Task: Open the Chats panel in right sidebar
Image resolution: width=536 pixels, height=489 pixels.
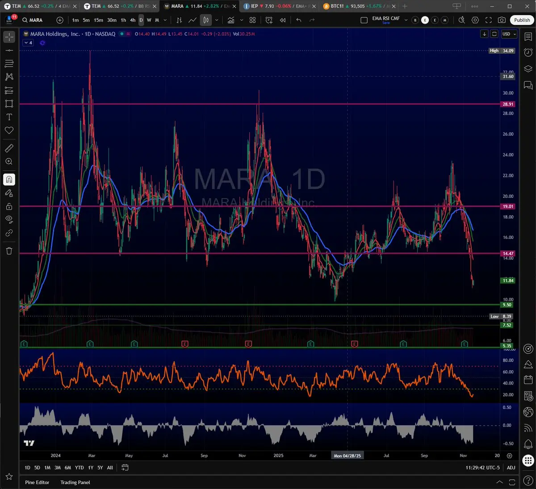Action: coord(528,85)
